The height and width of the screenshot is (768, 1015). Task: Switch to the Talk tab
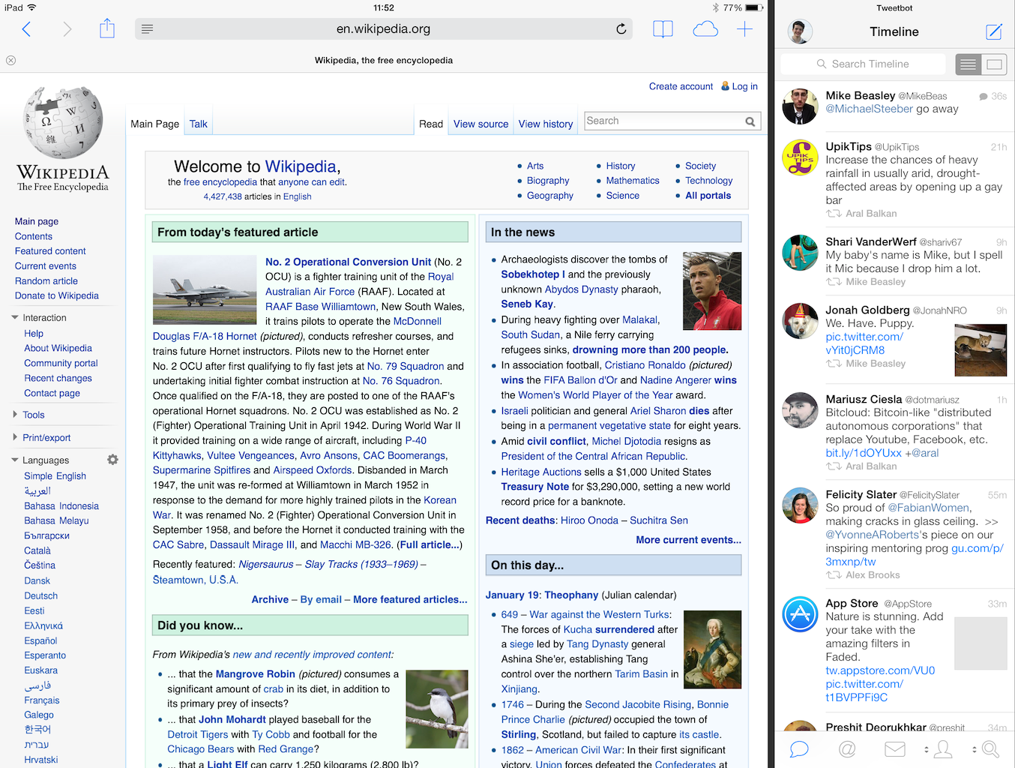198,124
